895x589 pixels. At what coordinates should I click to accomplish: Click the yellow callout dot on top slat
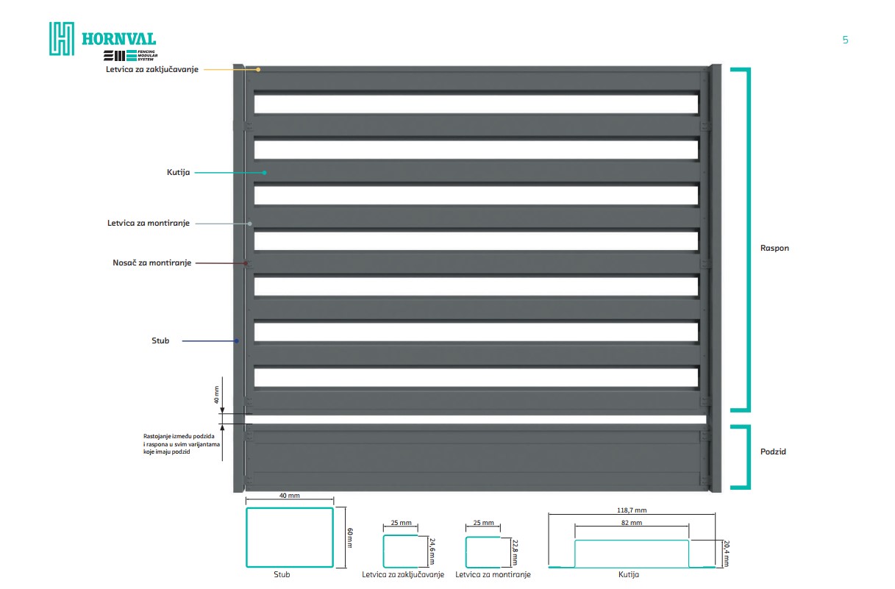click(259, 70)
